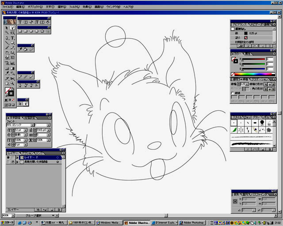Click the blue B channel slider
The width and height of the screenshot is (283, 226).
(253, 69)
